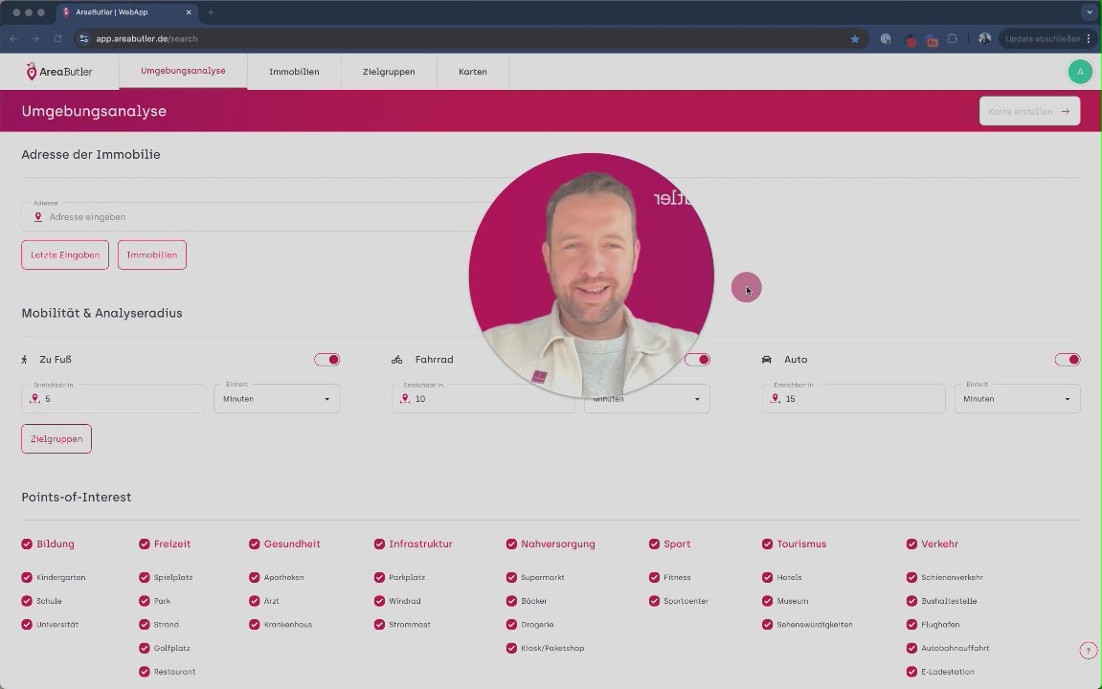Uncheck the Freizeit category
Viewport: 1102px width, 689px height.
tap(144, 544)
